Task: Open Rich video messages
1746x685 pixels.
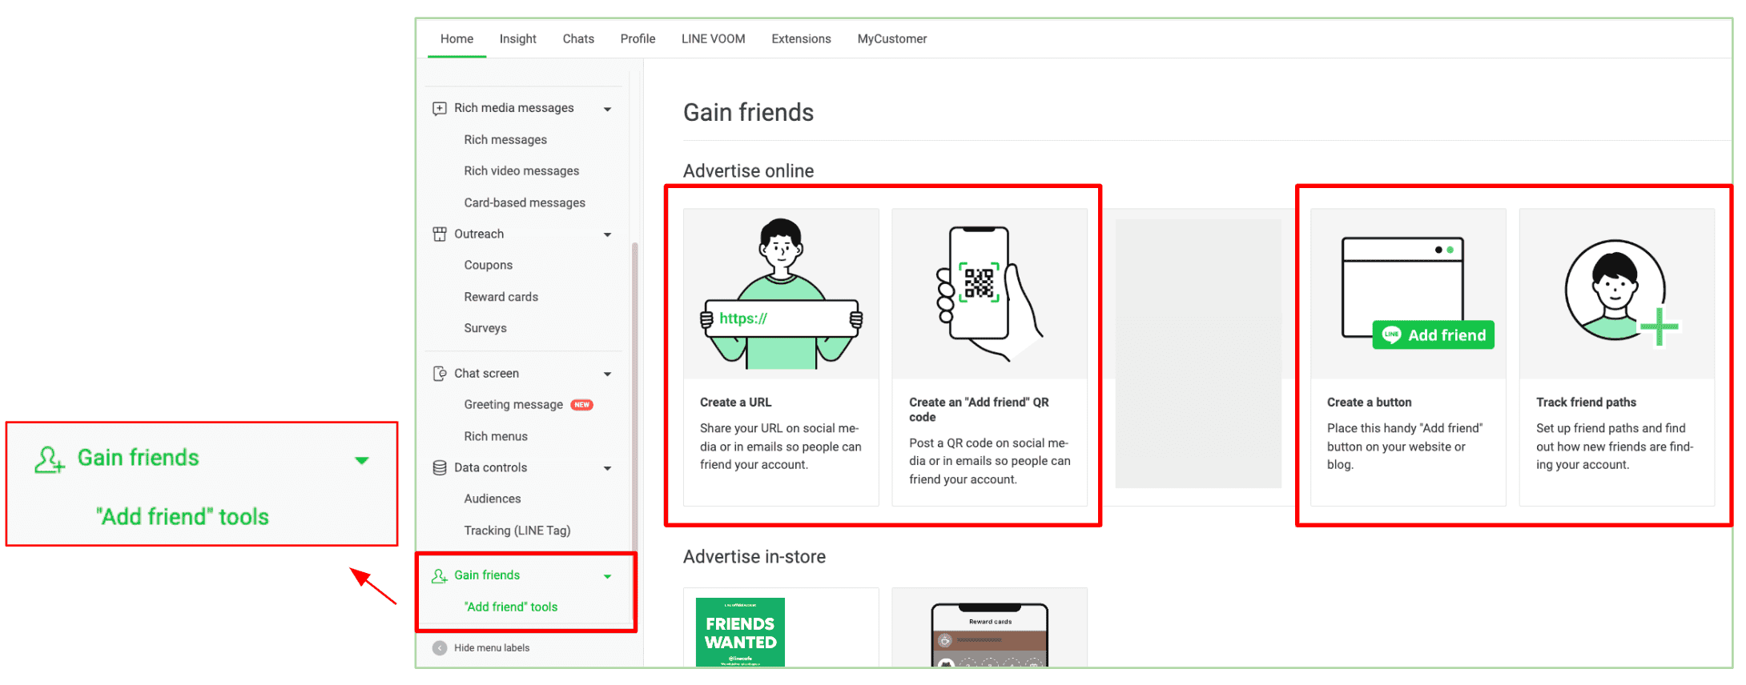Action: [521, 170]
